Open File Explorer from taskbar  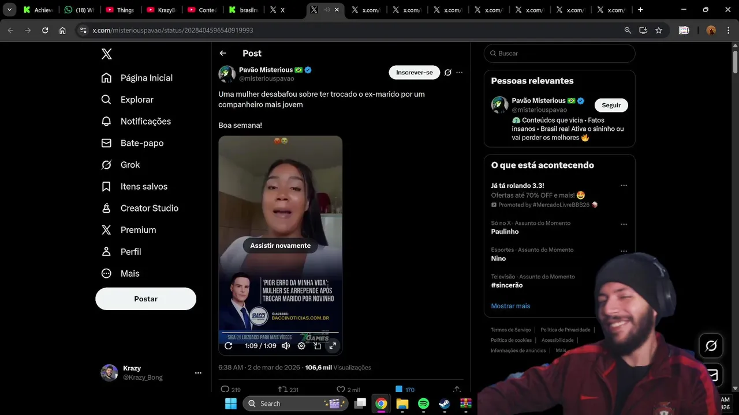[402, 403]
